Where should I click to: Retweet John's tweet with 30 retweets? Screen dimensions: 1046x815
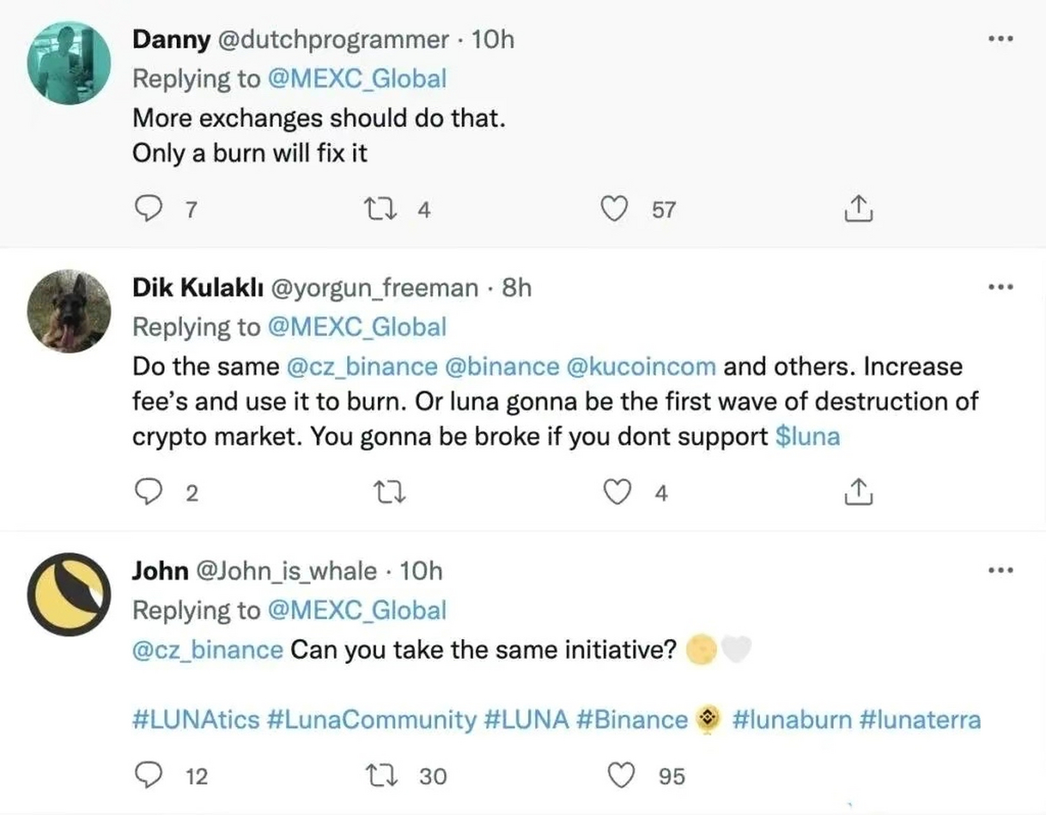[381, 775]
